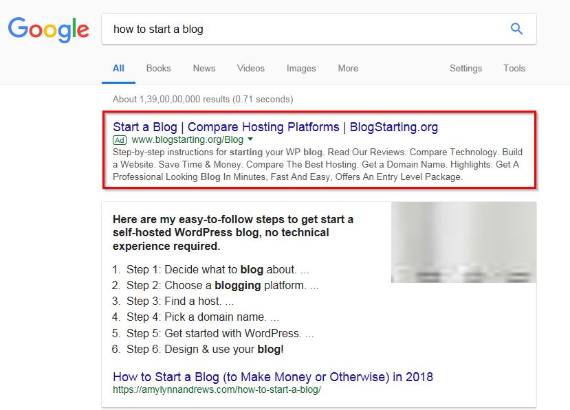Click 'About 1,39,00,00,000 results' count text

tap(203, 99)
